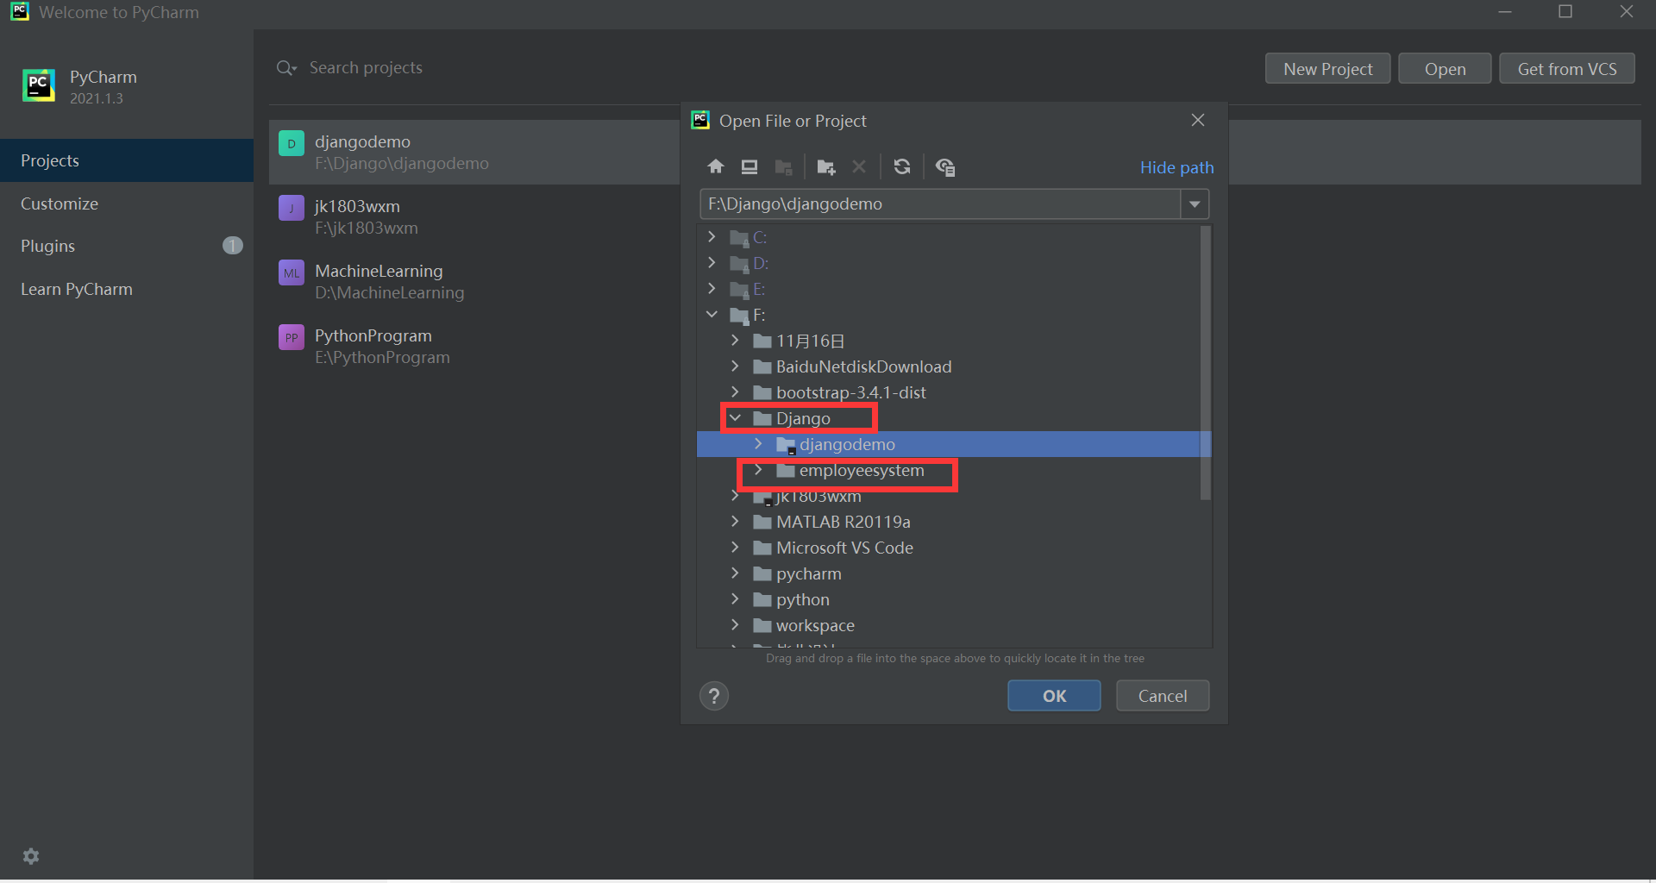The image size is (1656, 883).
Task: Select the workspace folder
Action: [815, 625]
